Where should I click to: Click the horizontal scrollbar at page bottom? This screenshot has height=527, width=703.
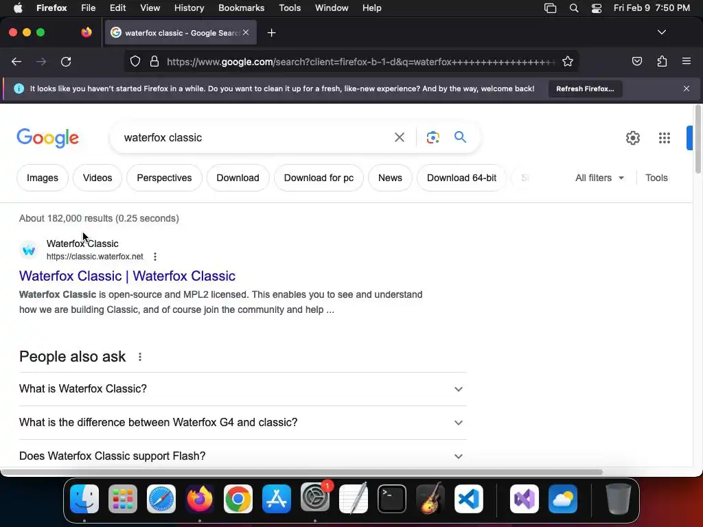pos(301,472)
